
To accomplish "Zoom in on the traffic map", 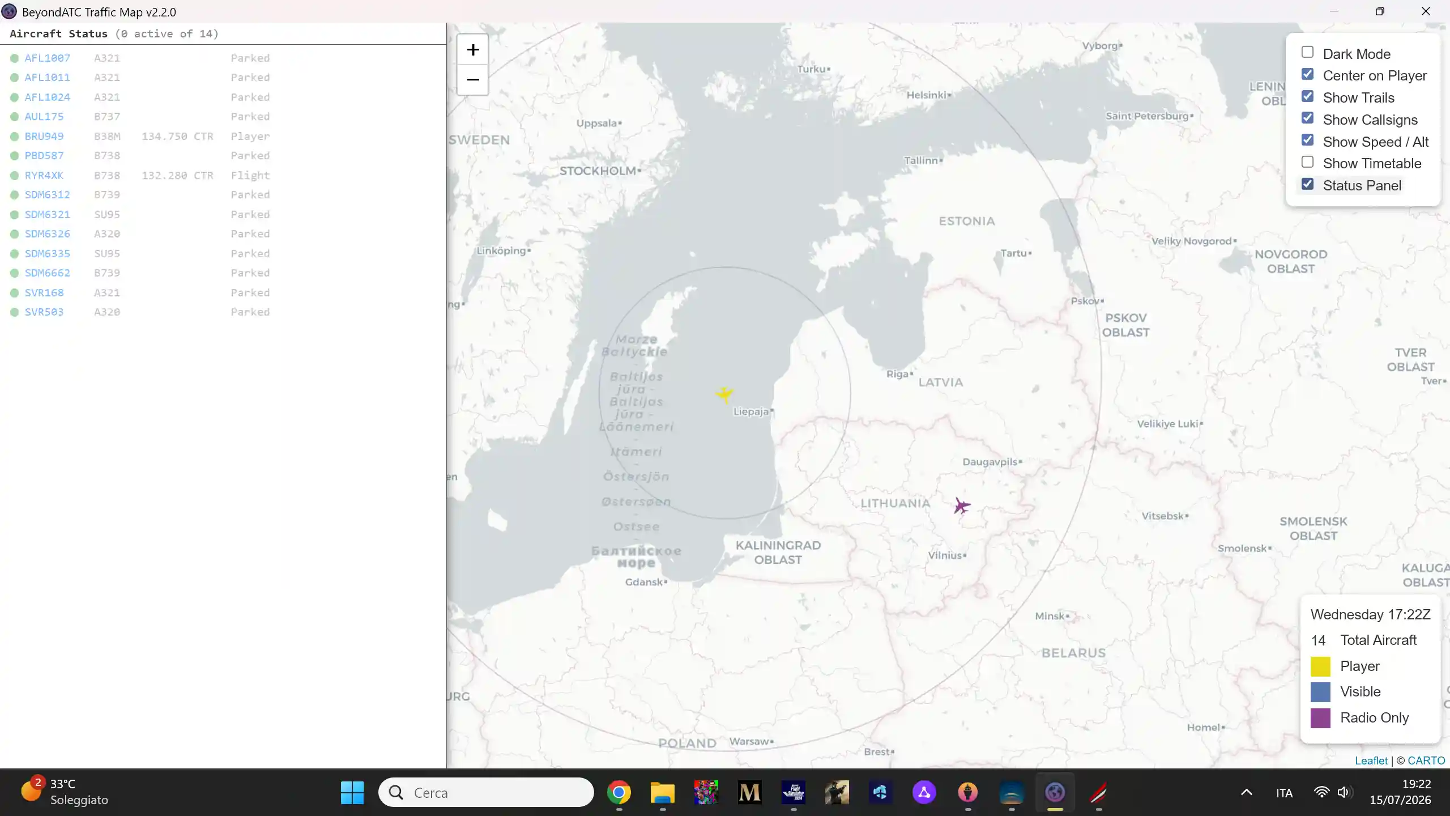I will click(473, 50).
